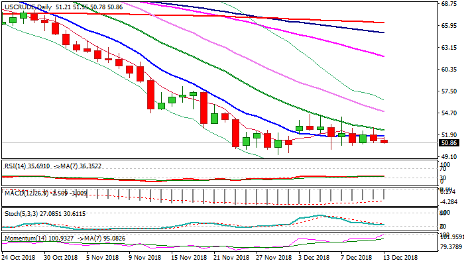Click the 68.75 price axis label
464x265 pixels.
click(x=449, y=3)
